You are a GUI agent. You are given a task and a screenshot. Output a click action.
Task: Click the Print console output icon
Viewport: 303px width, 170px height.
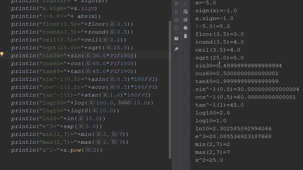coord(186,28)
